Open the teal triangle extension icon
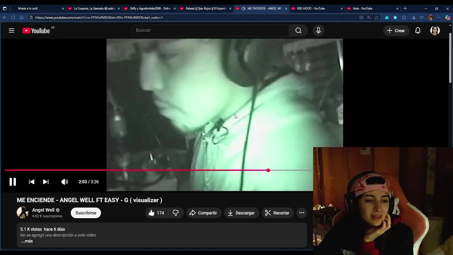The height and width of the screenshot is (255, 453). point(386,17)
